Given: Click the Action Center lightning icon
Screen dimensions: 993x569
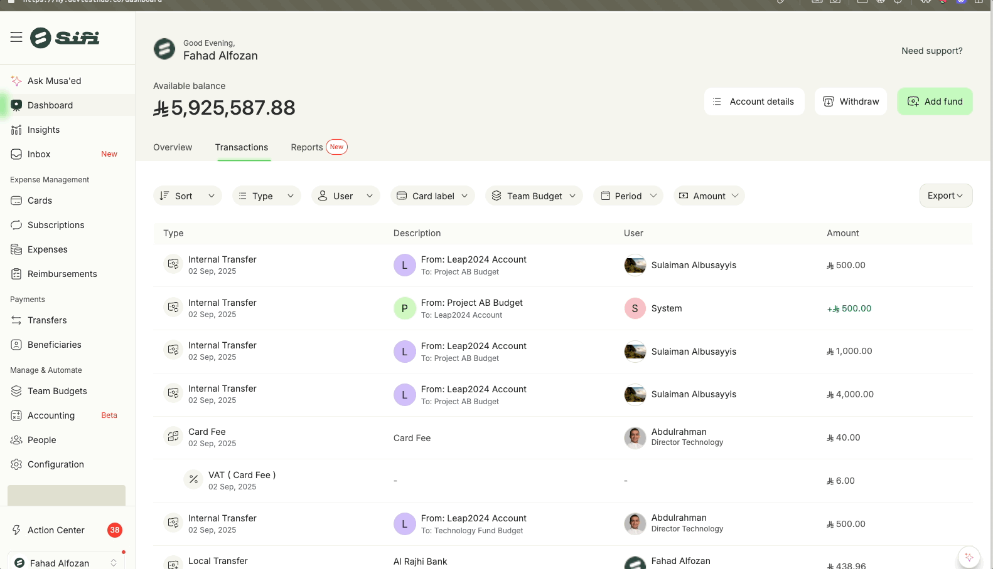Looking at the screenshot, I should [16, 530].
